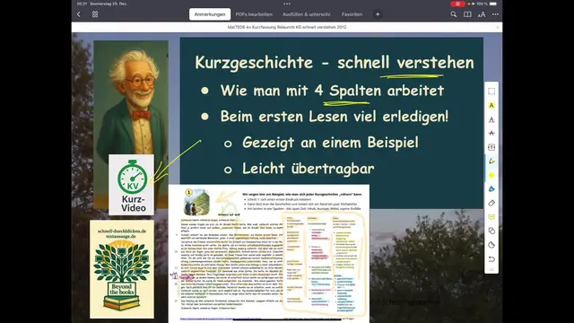Select the eraser tool
The height and width of the screenshot is (323, 574).
pyautogui.click(x=491, y=203)
